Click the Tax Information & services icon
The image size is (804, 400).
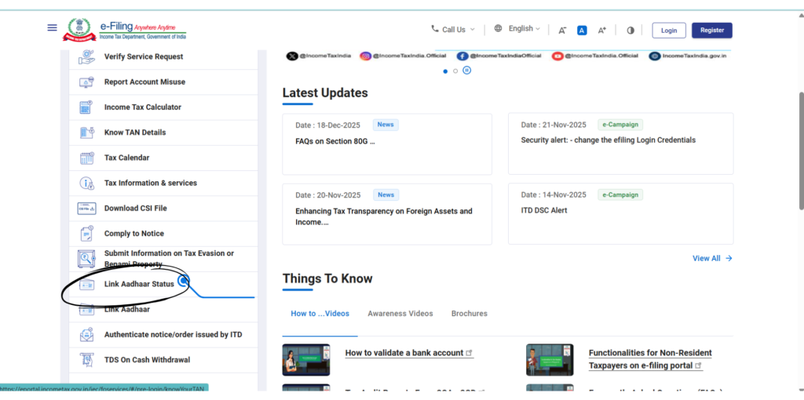pyautogui.click(x=86, y=183)
